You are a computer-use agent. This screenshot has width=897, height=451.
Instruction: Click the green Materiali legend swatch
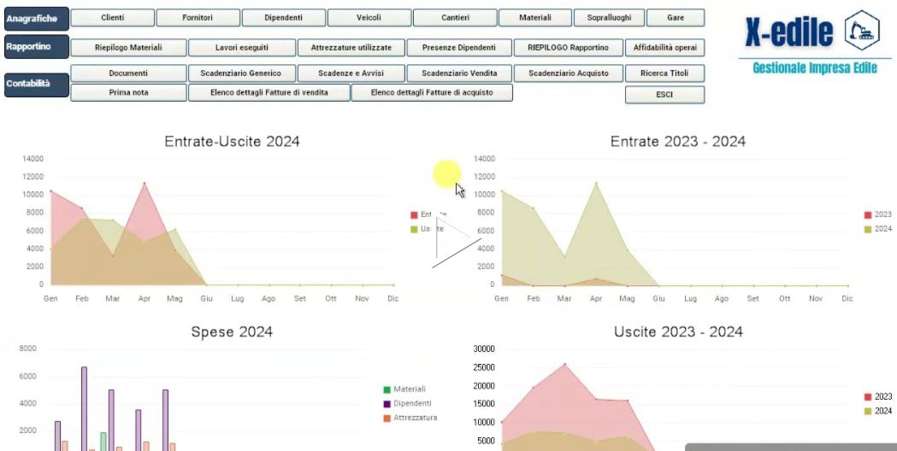tap(387, 389)
